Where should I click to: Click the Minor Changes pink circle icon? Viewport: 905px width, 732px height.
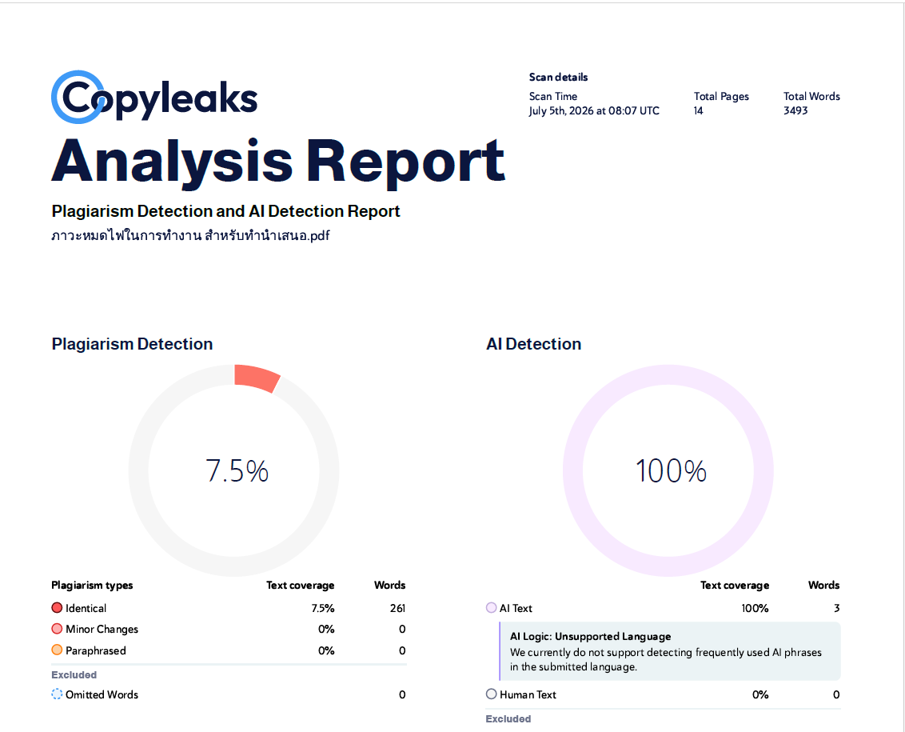[57, 629]
